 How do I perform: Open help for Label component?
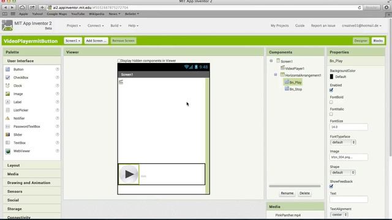tap(57, 102)
